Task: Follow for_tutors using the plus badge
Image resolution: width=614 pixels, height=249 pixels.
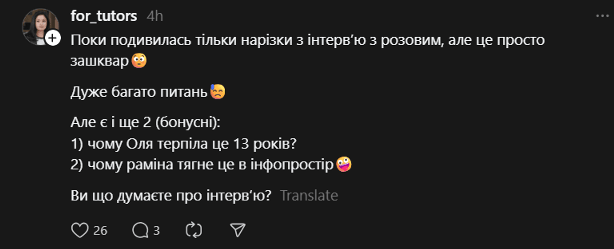Action: pyautogui.click(x=52, y=39)
